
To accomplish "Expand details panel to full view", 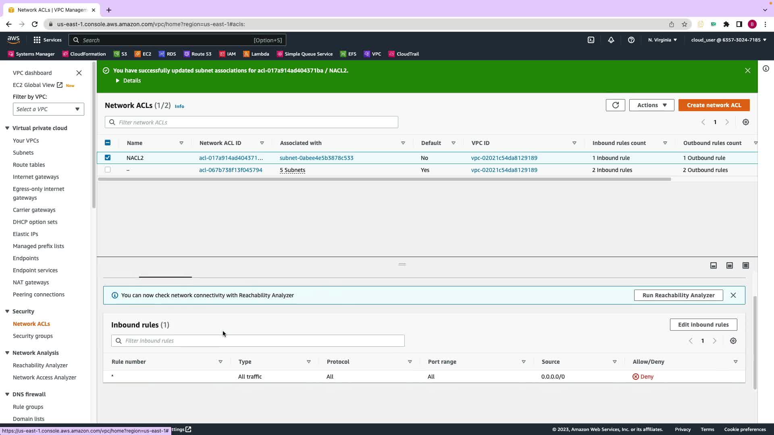I will click(x=745, y=265).
